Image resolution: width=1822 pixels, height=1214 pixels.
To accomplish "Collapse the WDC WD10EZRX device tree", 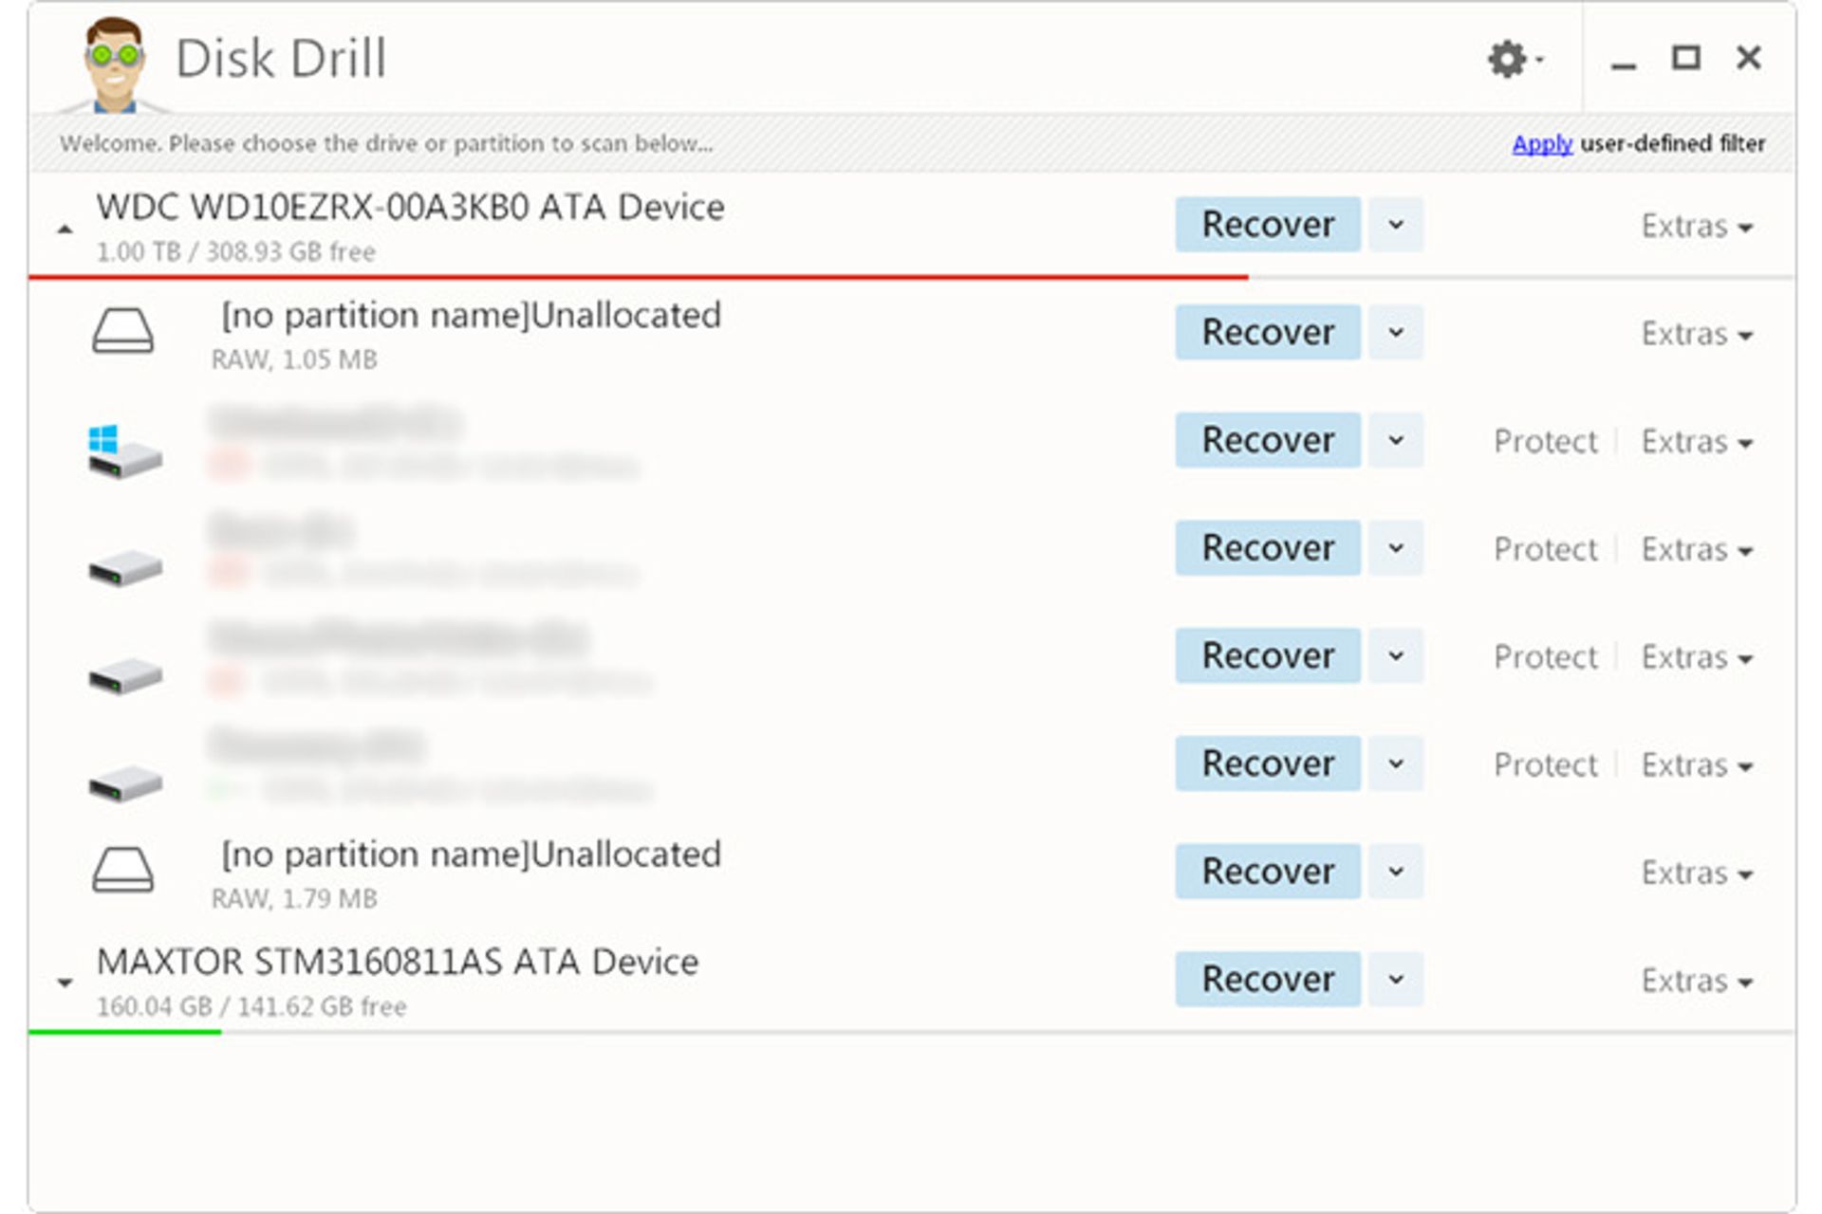I will [x=65, y=229].
